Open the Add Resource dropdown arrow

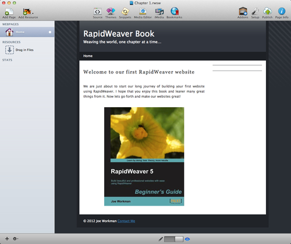click(x=33, y=13)
